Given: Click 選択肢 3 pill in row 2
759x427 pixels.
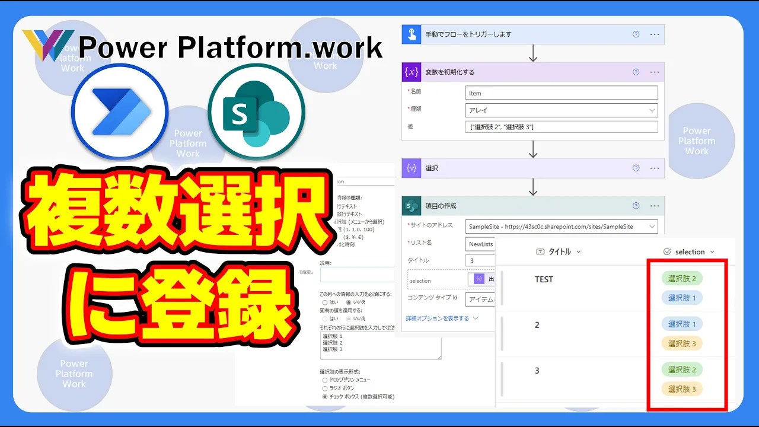Looking at the screenshot, I should click(682, 343).
